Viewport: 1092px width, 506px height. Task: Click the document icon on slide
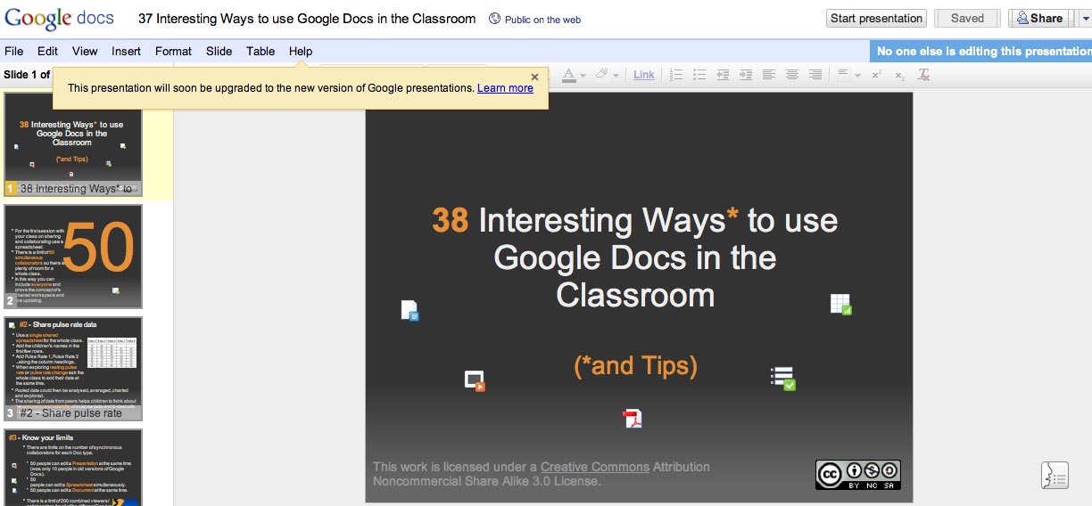tap(409, 311)
